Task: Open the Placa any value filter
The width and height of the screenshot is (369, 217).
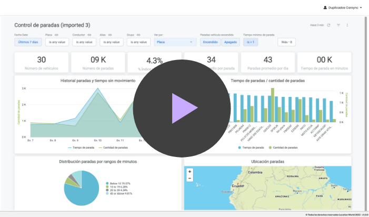Action: tap(56, 42)
